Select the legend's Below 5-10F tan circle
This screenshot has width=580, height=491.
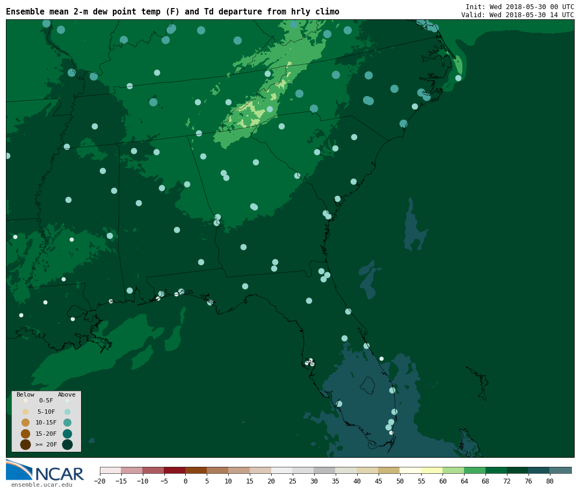[26, 412]
